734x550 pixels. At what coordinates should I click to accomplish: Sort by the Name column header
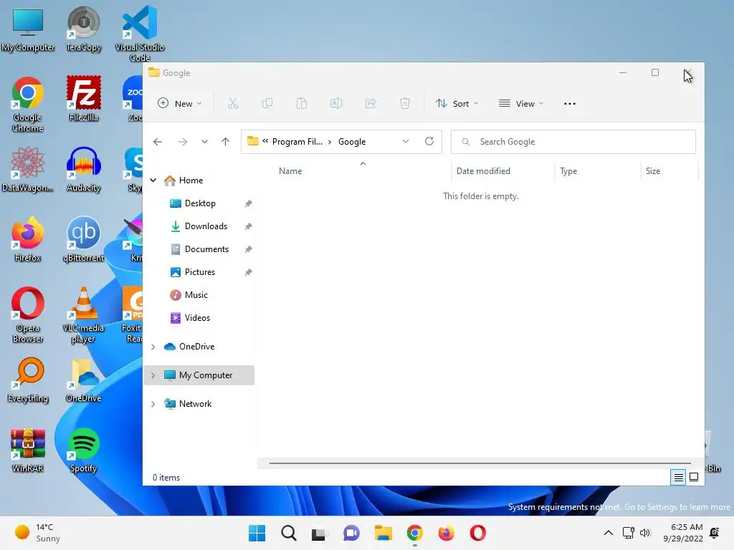pos(290,171)
